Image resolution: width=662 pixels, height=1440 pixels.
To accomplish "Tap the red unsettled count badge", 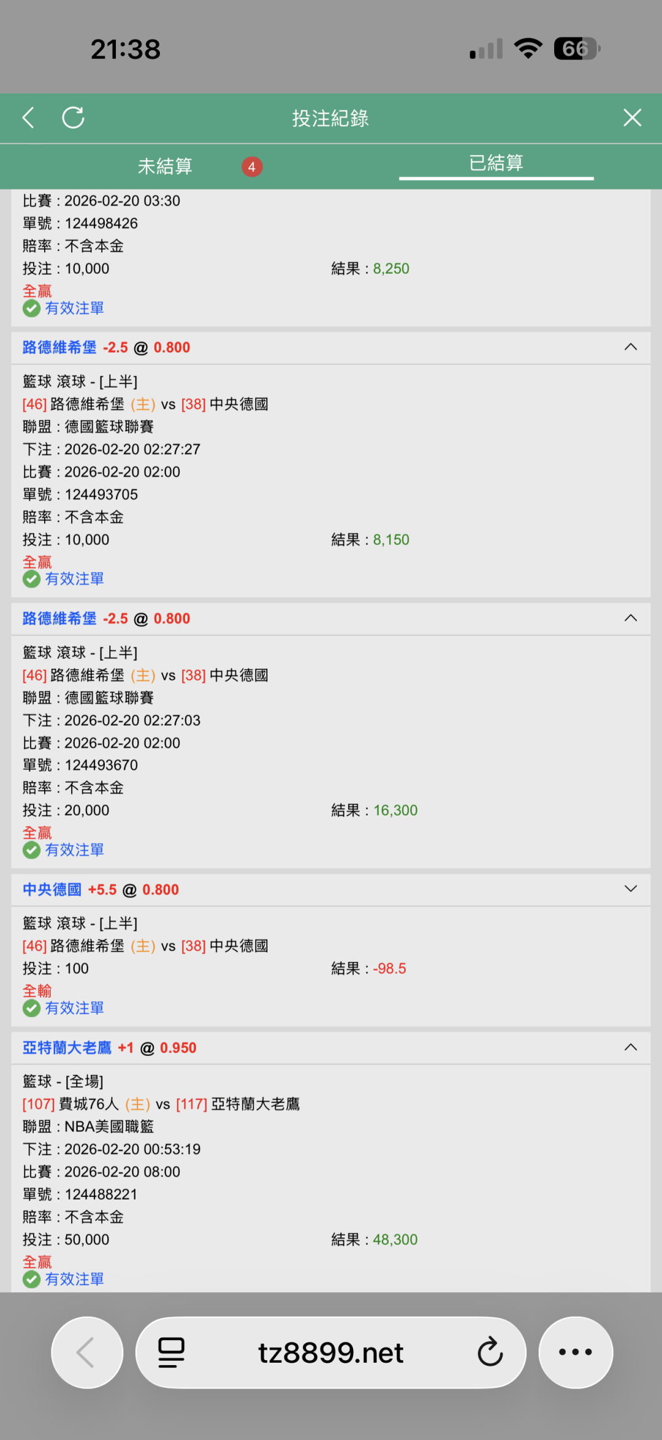I will click(251, 167).
